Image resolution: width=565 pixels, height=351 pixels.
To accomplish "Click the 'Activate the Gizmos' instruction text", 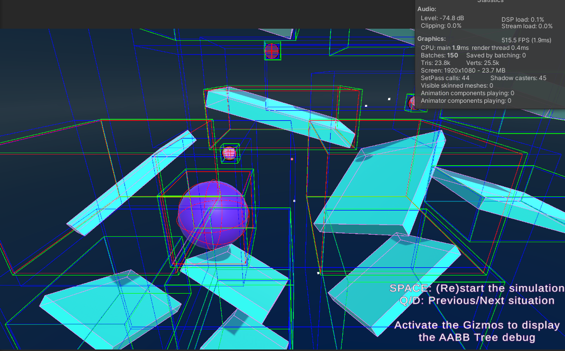I will pos(477,325).
